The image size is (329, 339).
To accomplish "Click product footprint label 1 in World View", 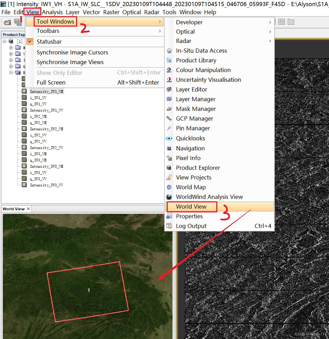I will [x=89, y=290].
